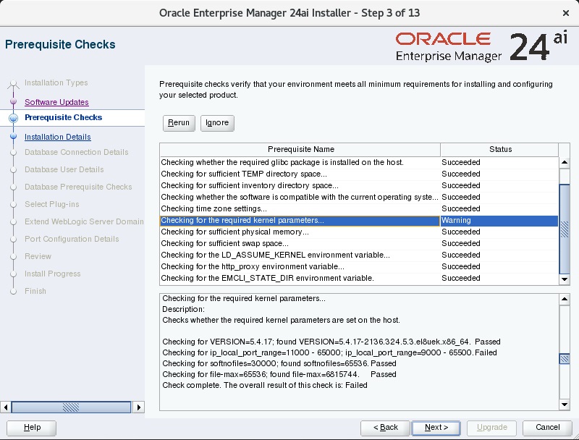
Task: Close the installer window with the X
Action: (x=565, y=13)
